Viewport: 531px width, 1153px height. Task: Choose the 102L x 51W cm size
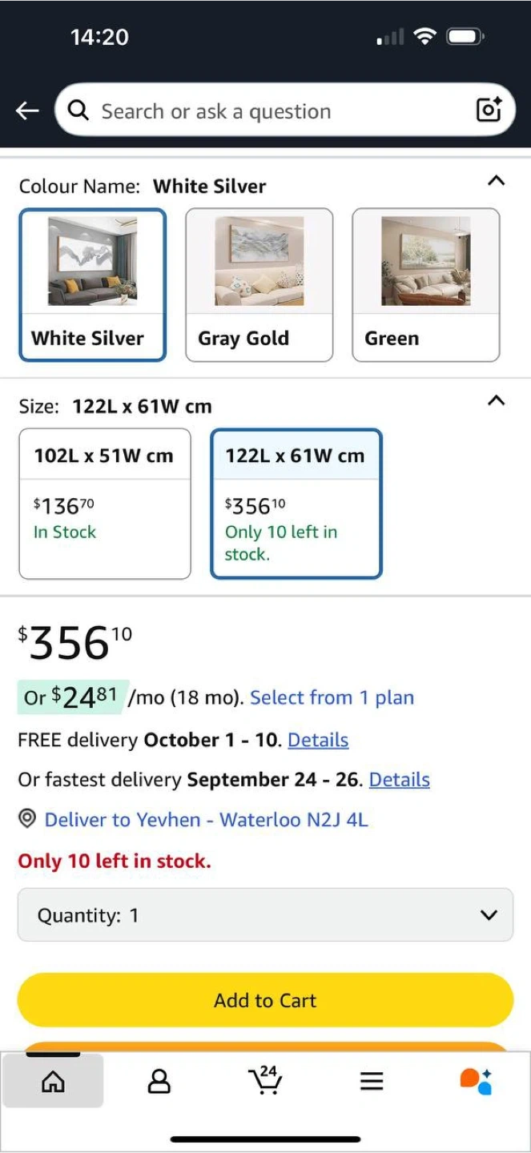pos(105,504)
